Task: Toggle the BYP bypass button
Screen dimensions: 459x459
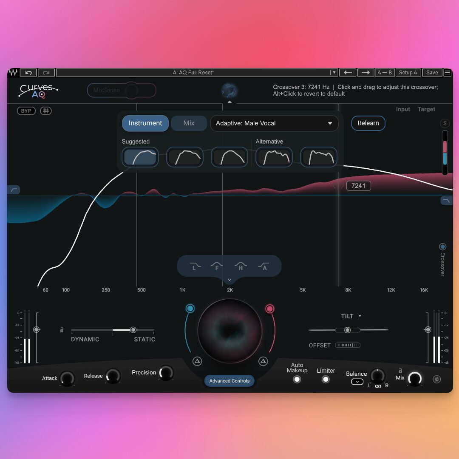Action: click(x=26, y=111)
